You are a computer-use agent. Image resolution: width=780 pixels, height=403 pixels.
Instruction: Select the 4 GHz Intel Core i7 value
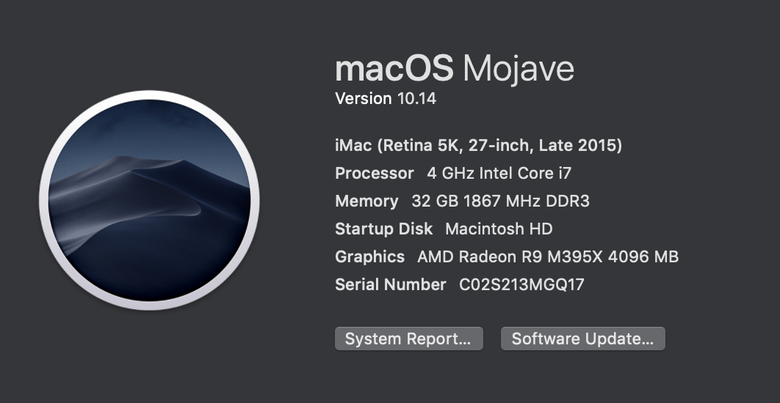499,173
